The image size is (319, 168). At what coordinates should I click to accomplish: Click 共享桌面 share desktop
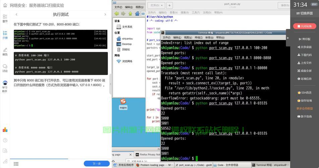click(x=305, y=47)
